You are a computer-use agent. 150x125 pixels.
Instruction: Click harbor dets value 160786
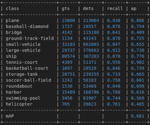coord(91,92)
